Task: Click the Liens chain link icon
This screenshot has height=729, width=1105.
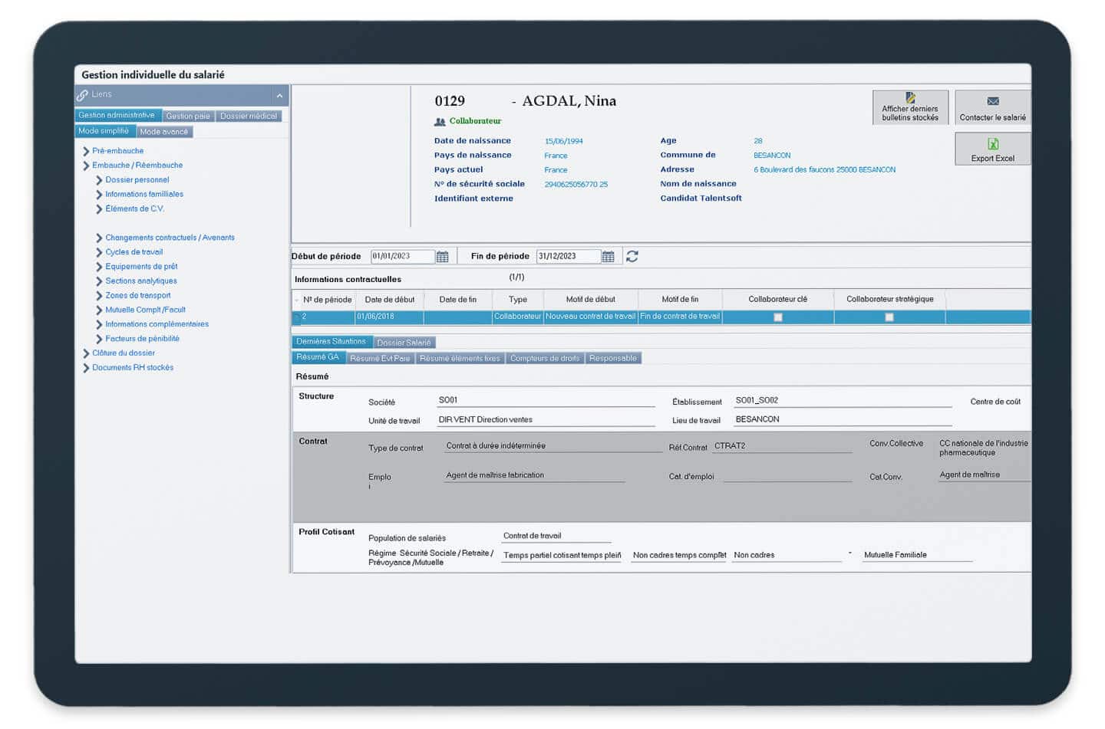Action: pyautogui.click(x=82, y=95)
